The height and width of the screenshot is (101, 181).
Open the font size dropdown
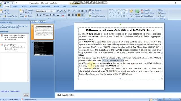click(55, 11)
